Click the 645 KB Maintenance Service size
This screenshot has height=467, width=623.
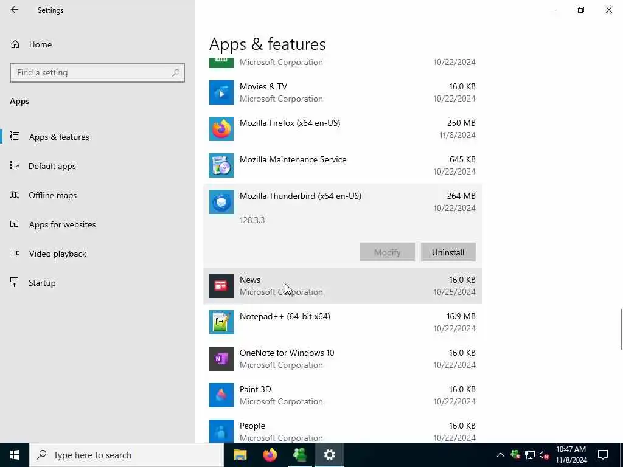pyautogui.click(x=462, y=159)
